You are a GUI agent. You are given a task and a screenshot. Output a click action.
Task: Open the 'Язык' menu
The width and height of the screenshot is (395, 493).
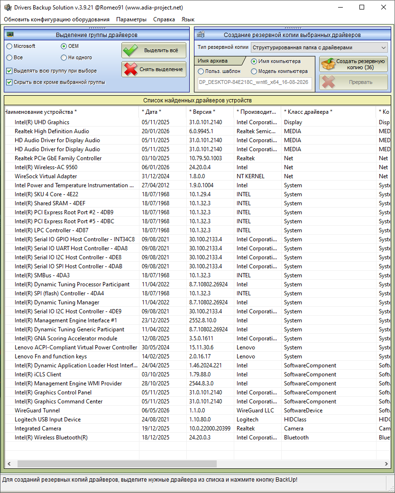(188, 19)
